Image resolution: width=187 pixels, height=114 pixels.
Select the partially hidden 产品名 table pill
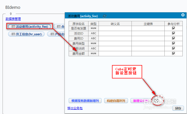pyautogui.click(x=56, y=34)
